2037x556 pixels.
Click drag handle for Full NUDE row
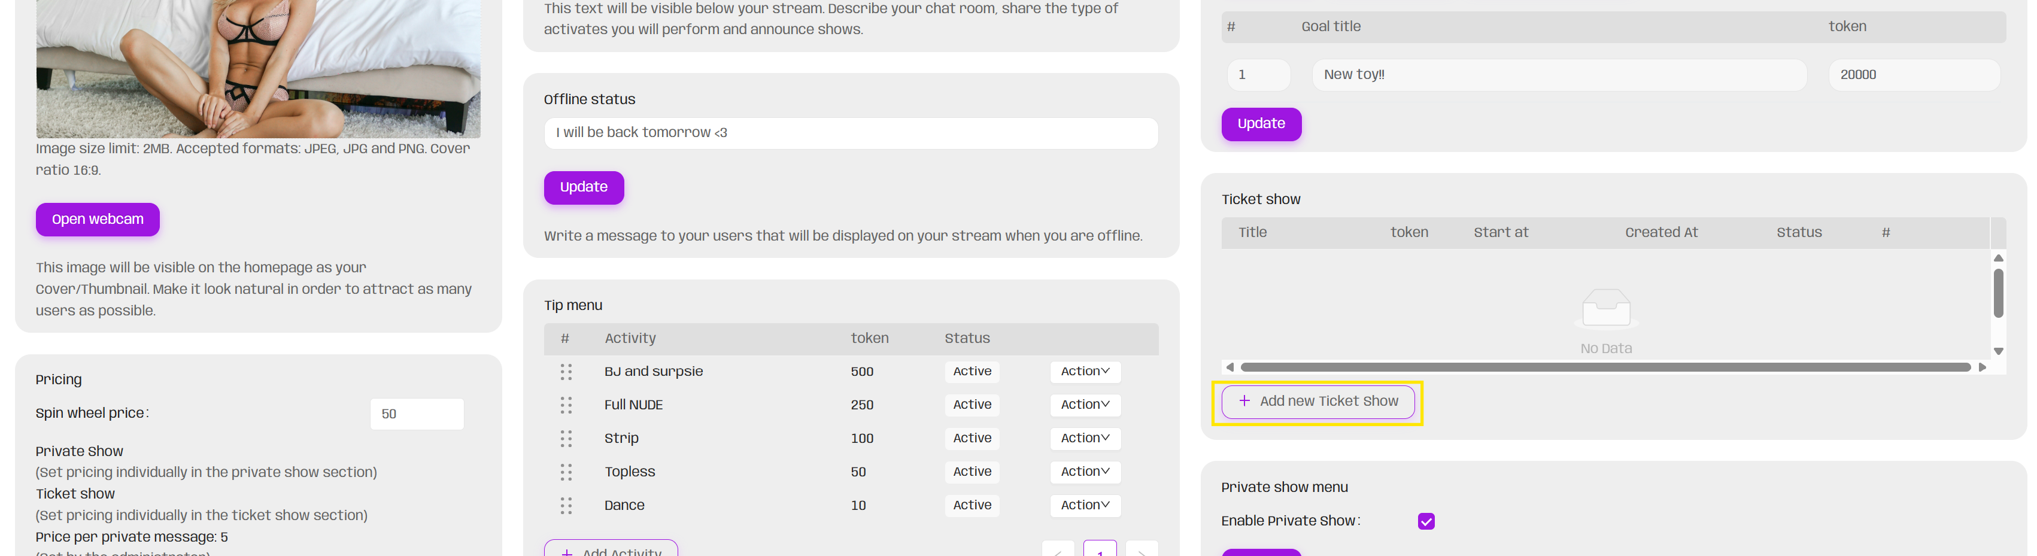(566, 405)
